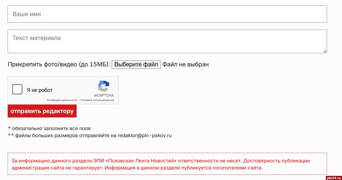Click the "Я не робот" label text
Screen dimensions: 342x180
tap(40, 90)
